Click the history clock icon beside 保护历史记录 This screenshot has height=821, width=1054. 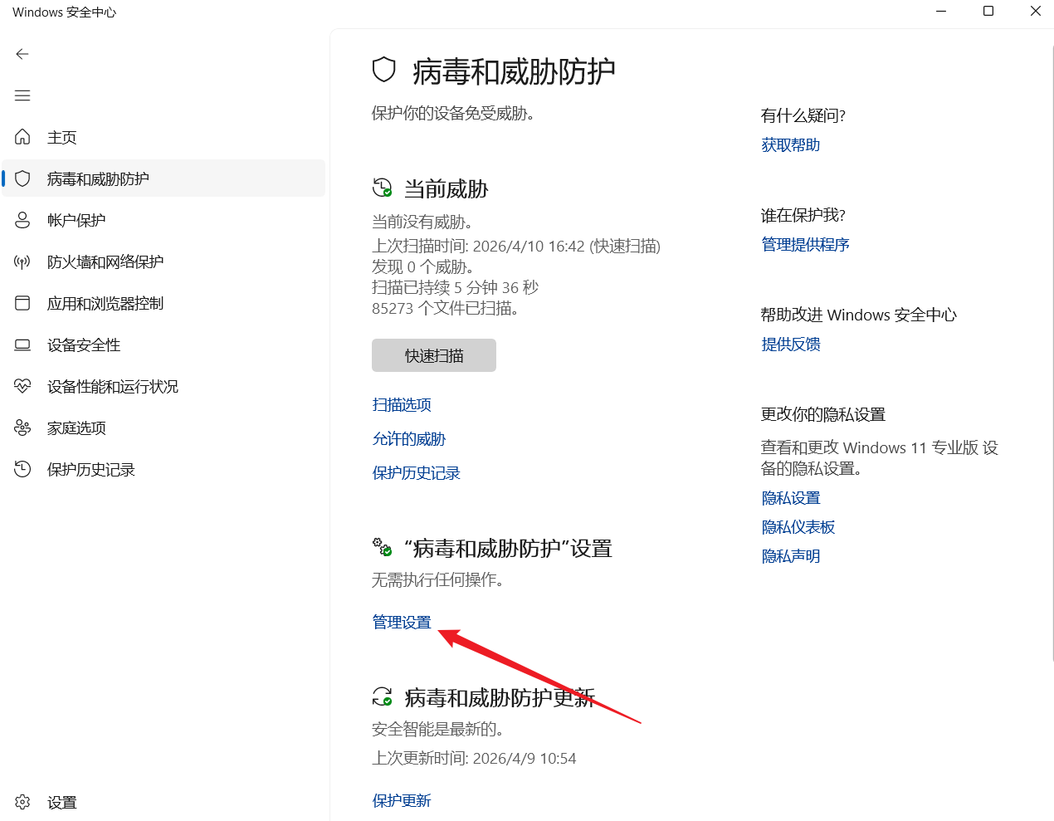[22, 469]
